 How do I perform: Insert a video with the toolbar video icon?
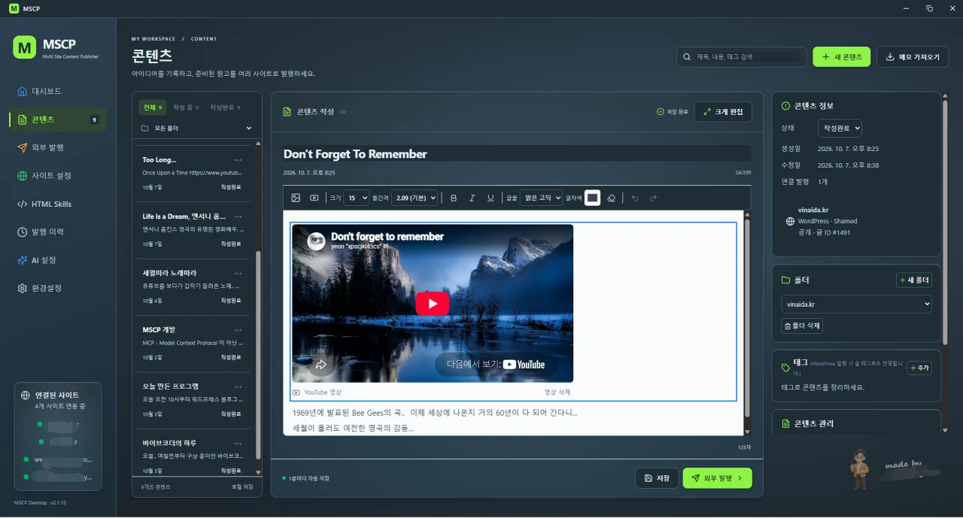point(314,198)
